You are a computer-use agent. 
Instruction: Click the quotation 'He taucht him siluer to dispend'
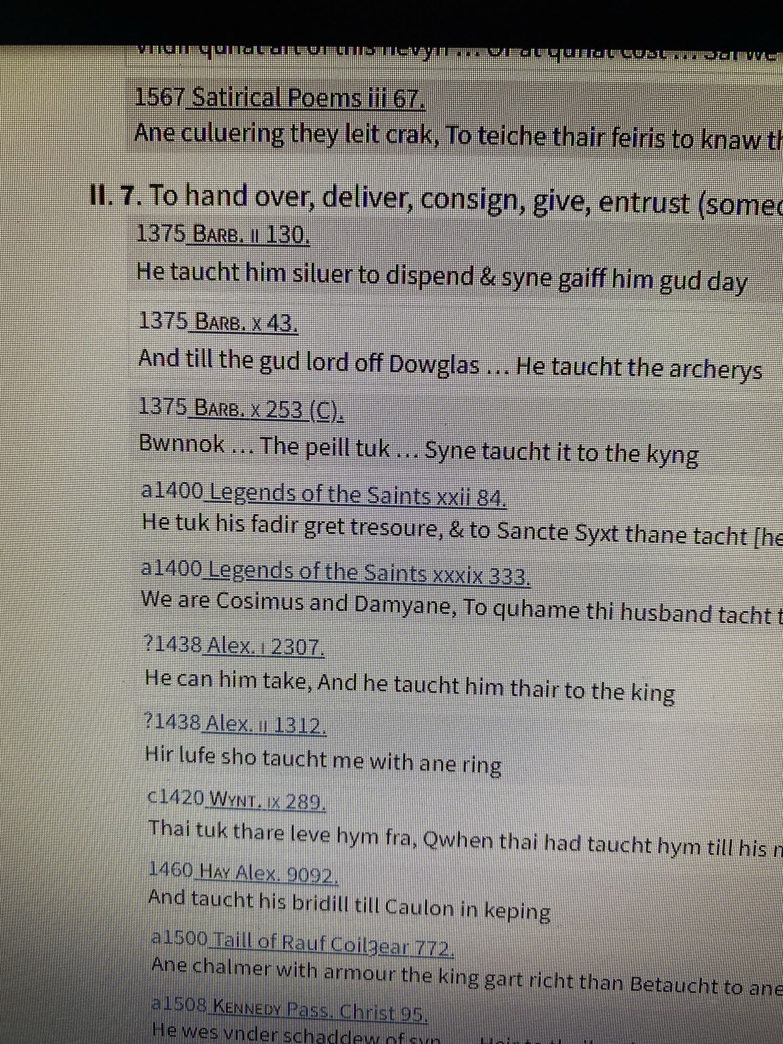click(441, 277)
